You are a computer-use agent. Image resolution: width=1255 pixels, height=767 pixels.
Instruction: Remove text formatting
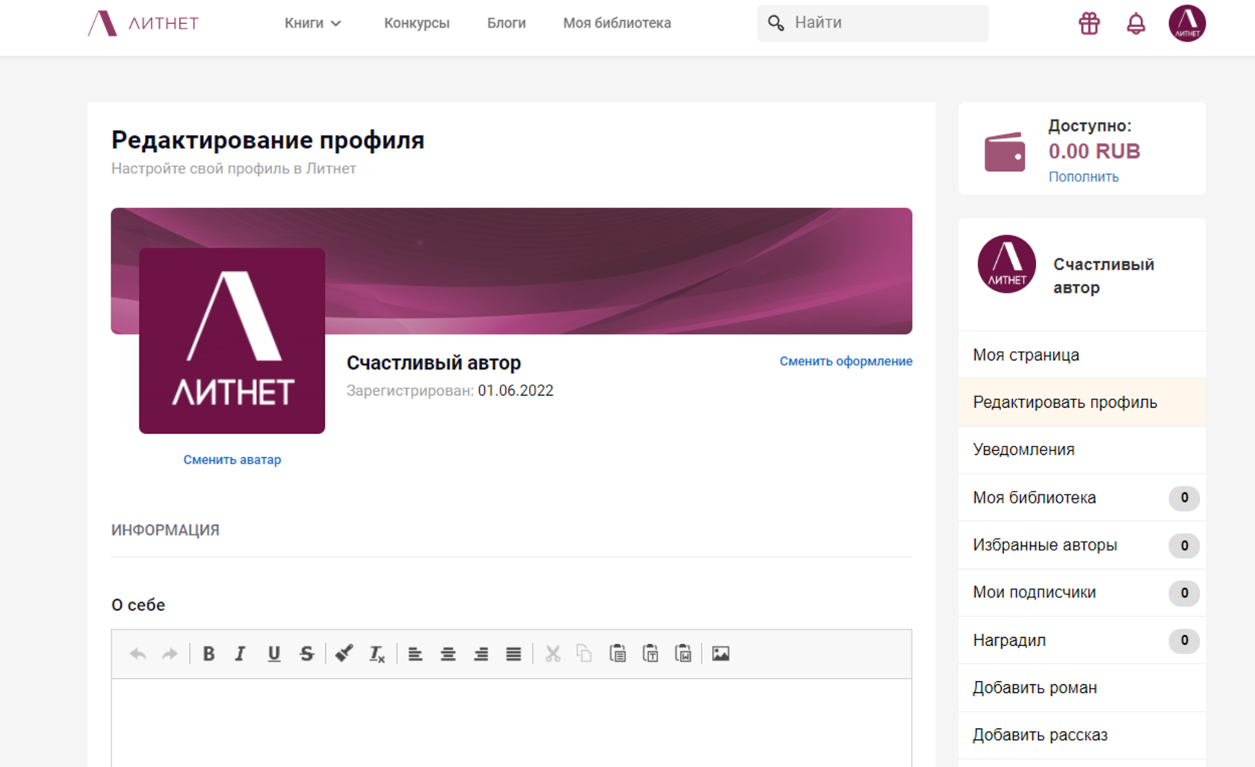(377, 654)
